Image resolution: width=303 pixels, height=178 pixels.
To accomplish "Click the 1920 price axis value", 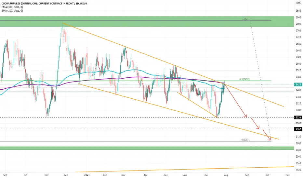I will click(x=298, y=170).
